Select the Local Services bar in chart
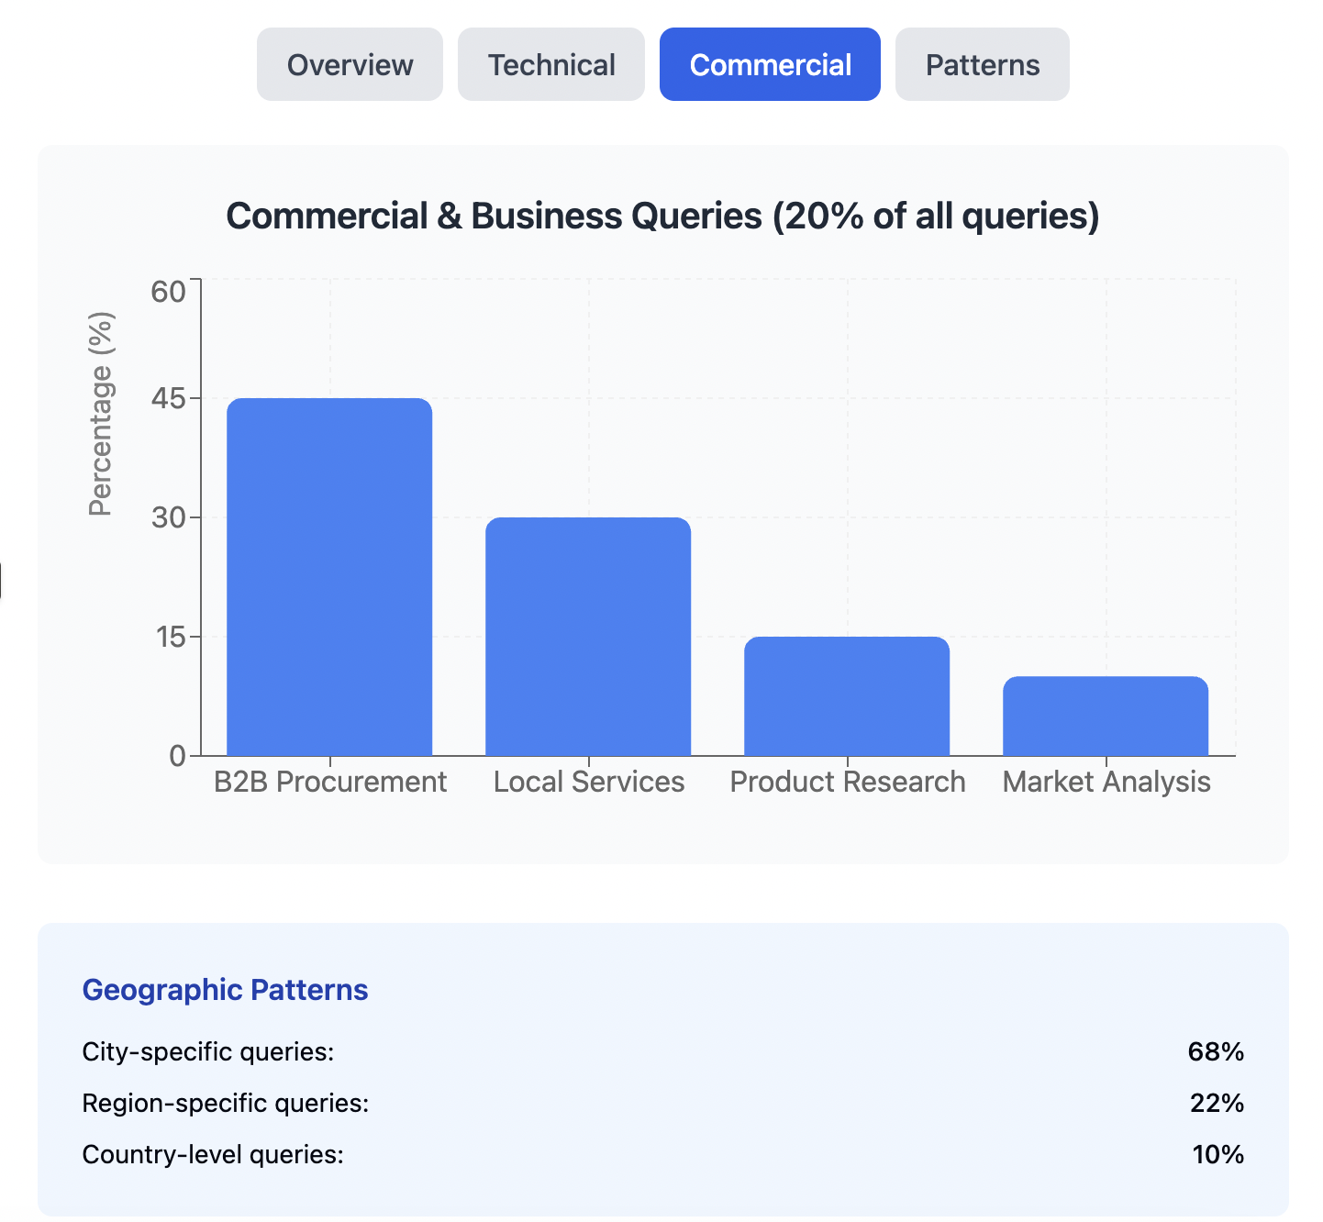Image resolution: width=1323 pixels, height=1222 pixels. 588,637
